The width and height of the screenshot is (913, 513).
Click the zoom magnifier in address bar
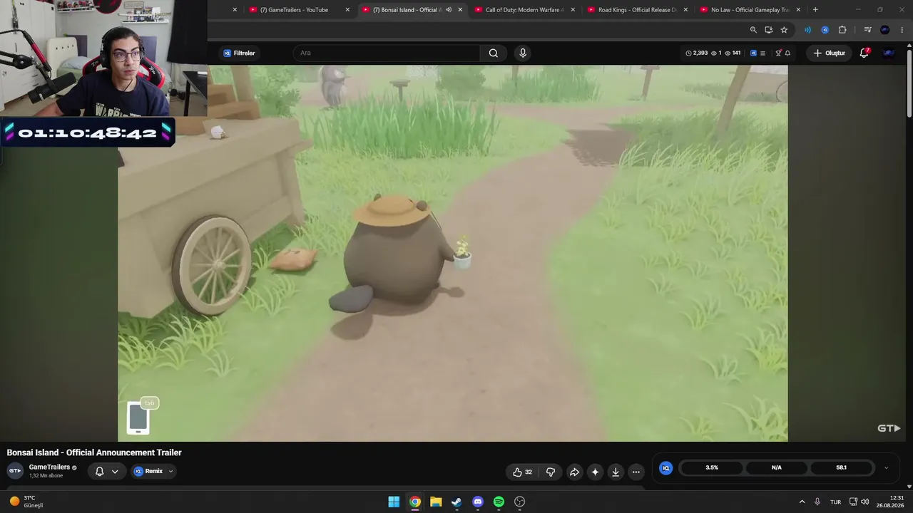coord(753,30)
